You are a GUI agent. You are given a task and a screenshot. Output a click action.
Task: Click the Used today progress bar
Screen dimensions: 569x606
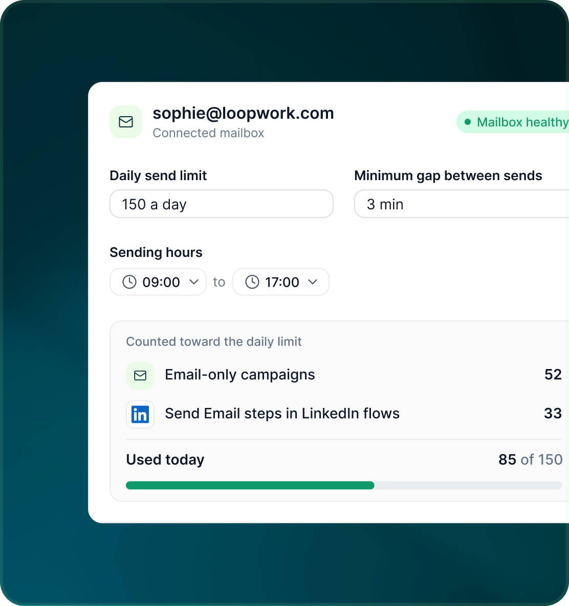tap(344, 485)
